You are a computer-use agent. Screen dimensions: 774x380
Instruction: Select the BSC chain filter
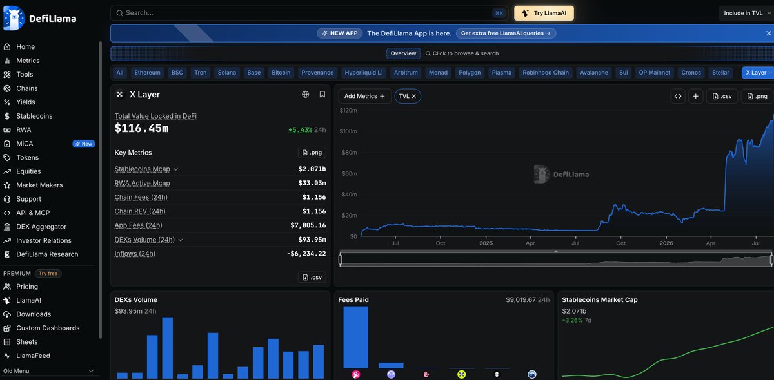[177, 73]
